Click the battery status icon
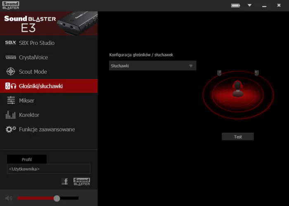This screenshot has height=206, width=289. (x=236, y=5)
